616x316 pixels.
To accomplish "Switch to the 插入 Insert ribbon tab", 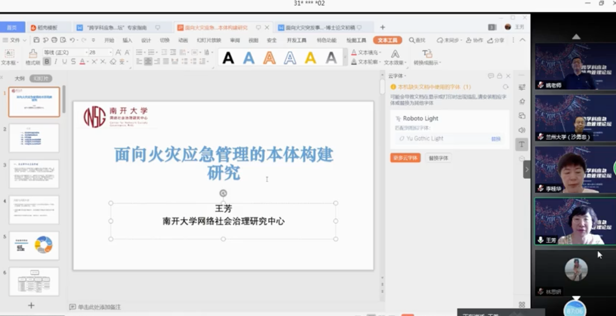I will click(127, 40).
